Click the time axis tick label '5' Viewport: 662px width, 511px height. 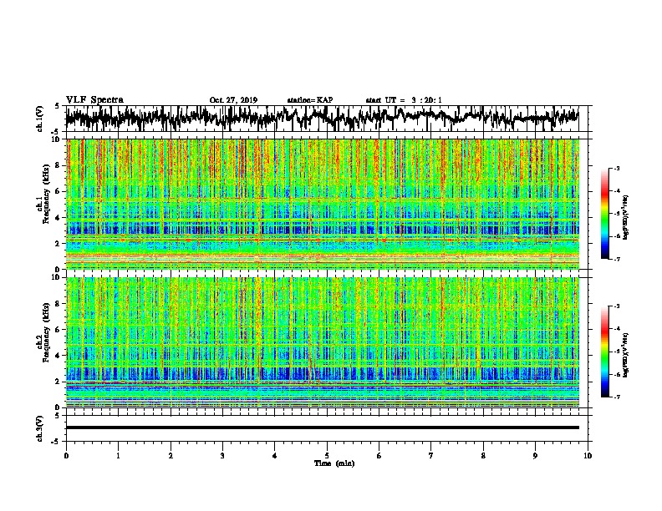(x=327, y=456)
